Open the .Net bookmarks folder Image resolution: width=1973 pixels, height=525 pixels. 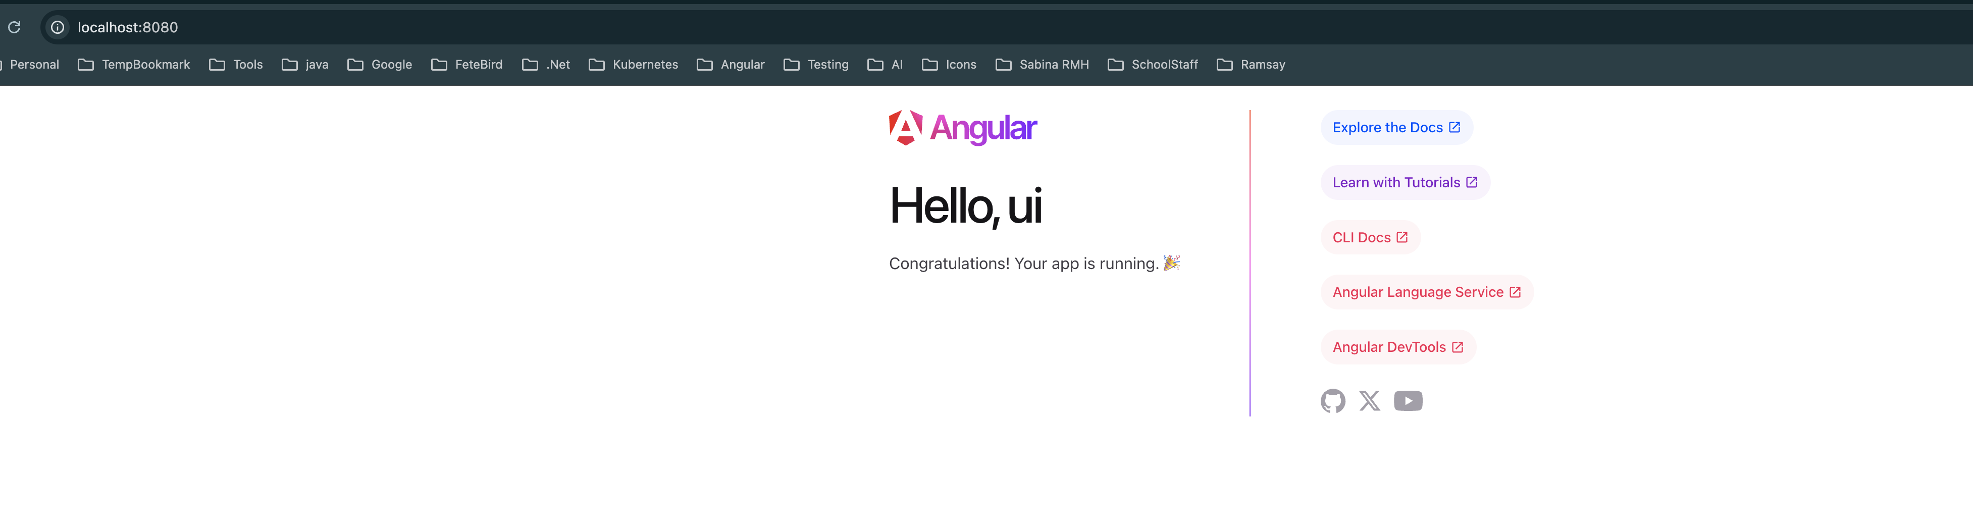pyautogui.click(x=546, y=64)
